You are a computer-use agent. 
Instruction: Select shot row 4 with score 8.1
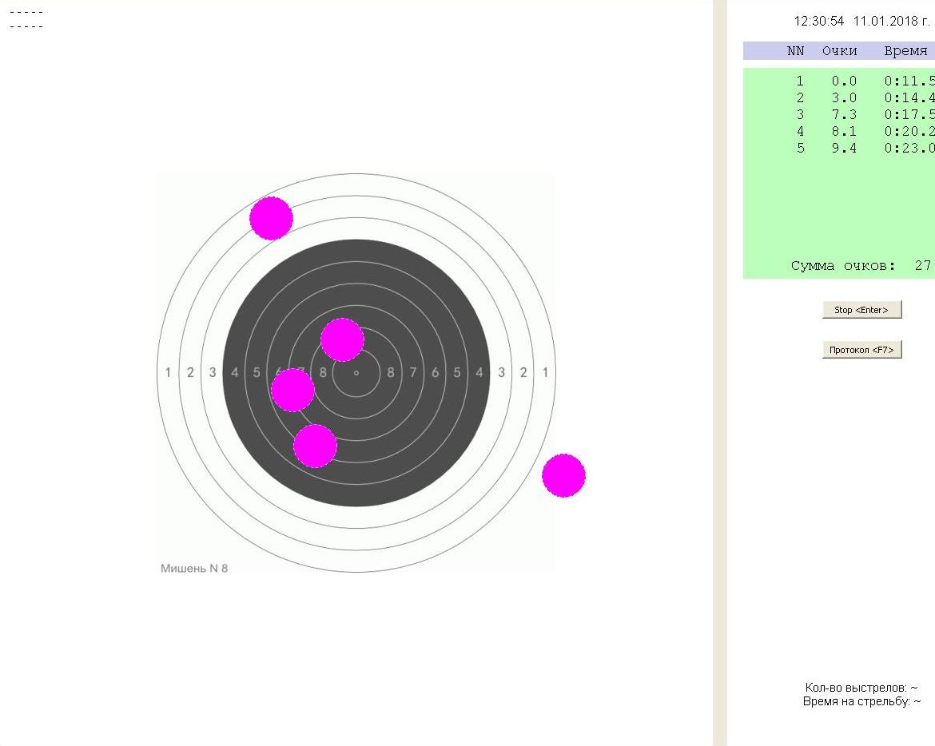[x=843, y=132]
